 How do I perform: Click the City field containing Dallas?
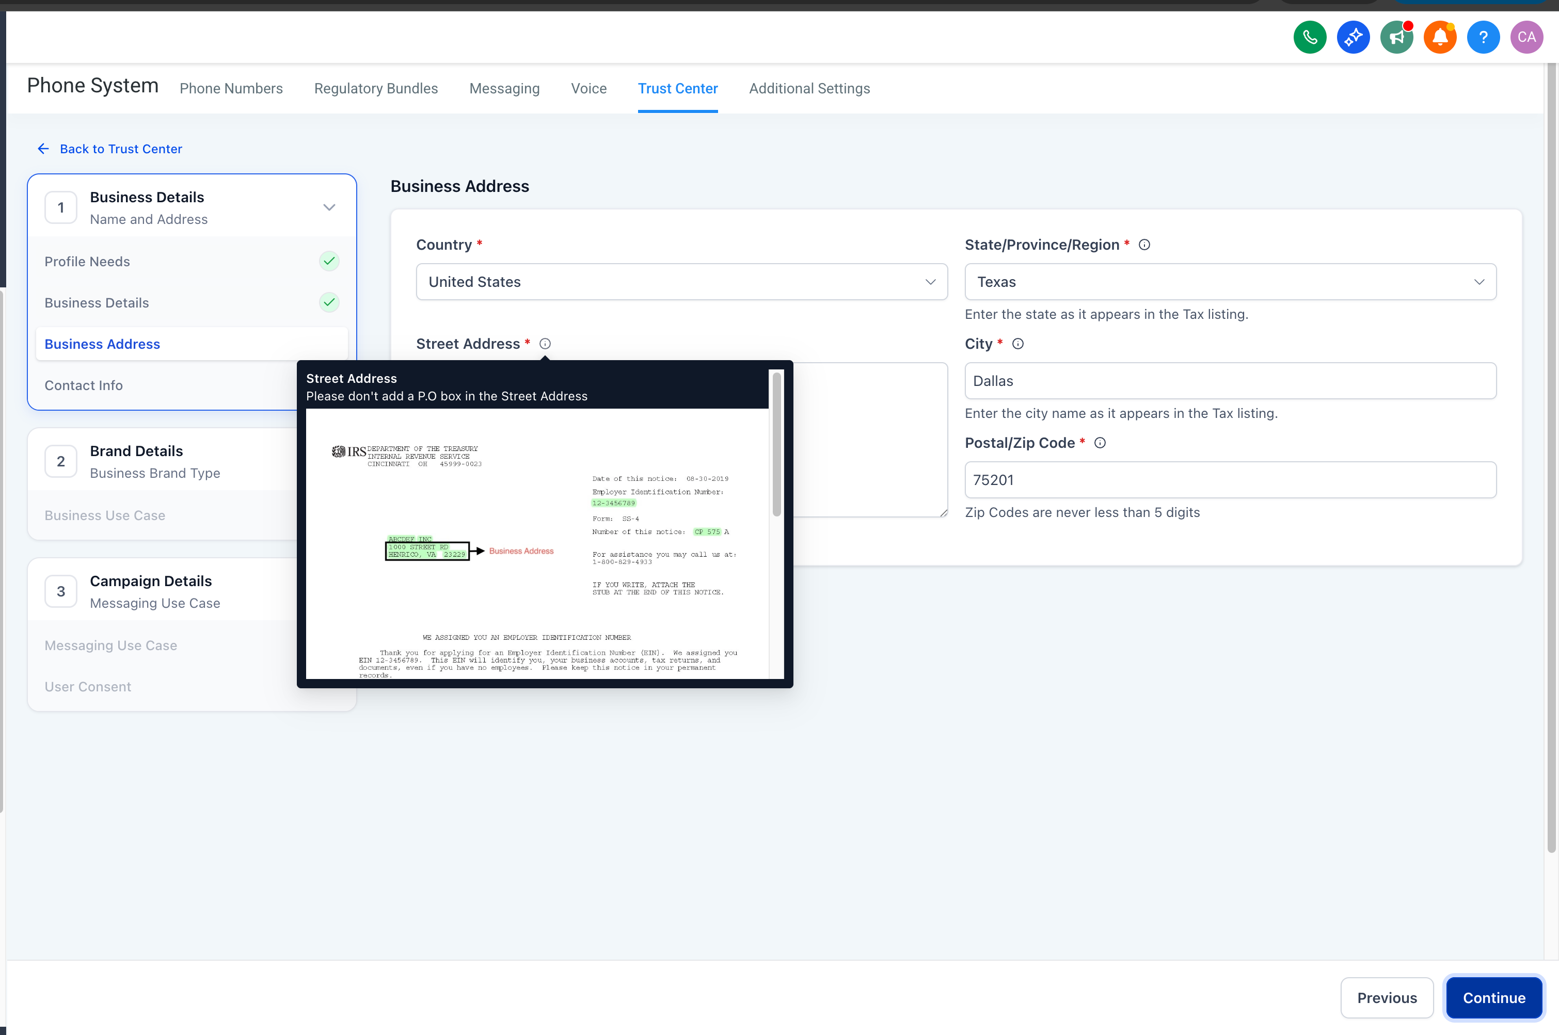tap(1230, 381)
